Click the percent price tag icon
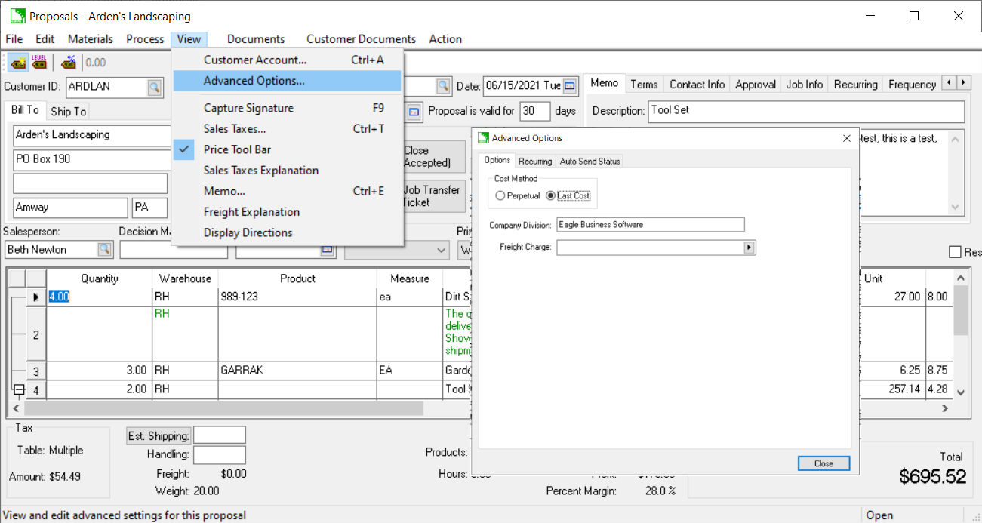The image size is (982, 523). 69,63
